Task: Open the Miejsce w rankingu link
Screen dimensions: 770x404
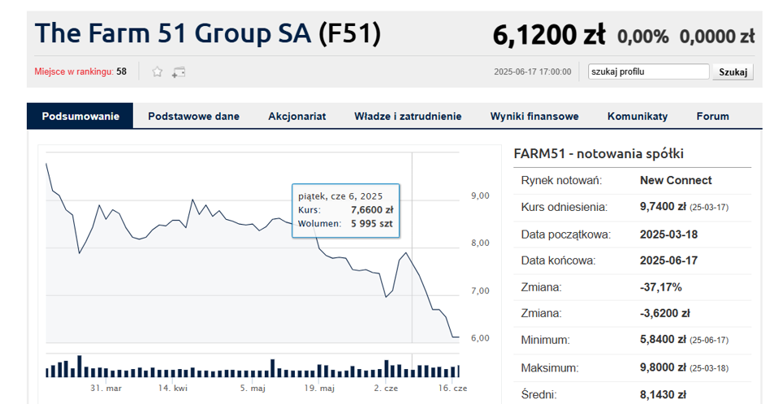Action: [x=74, y=71]
